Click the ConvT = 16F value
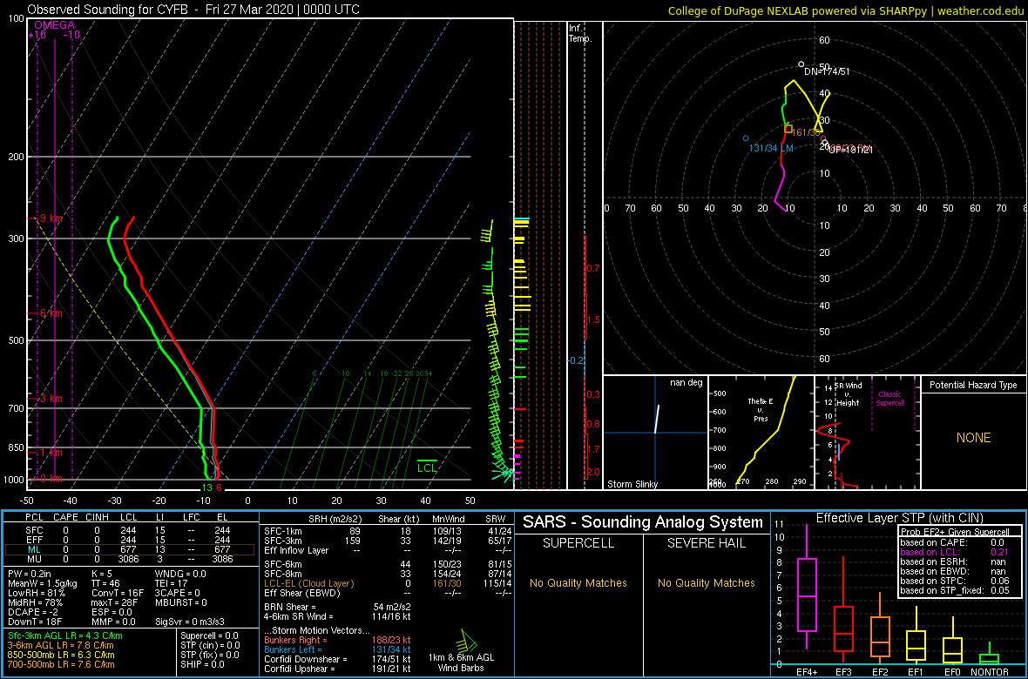This screenshot has height=679, width=1028. pyautogui.click(x=116, y=594)
